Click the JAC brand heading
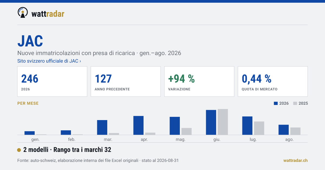 30,41
